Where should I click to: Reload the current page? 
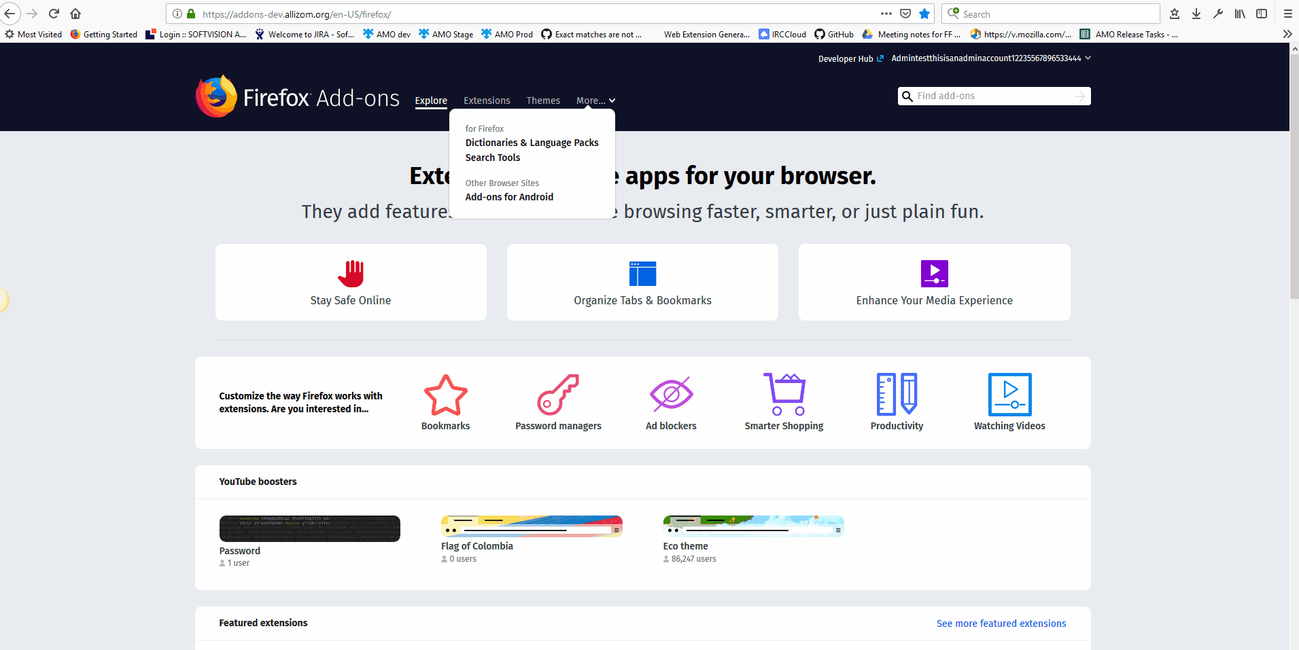[54, 14]
